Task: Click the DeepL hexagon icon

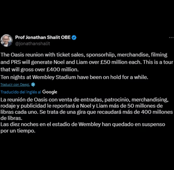Action: pos(33,85)
